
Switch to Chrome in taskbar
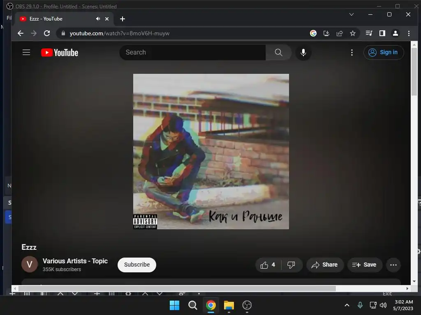click(211, 305)
